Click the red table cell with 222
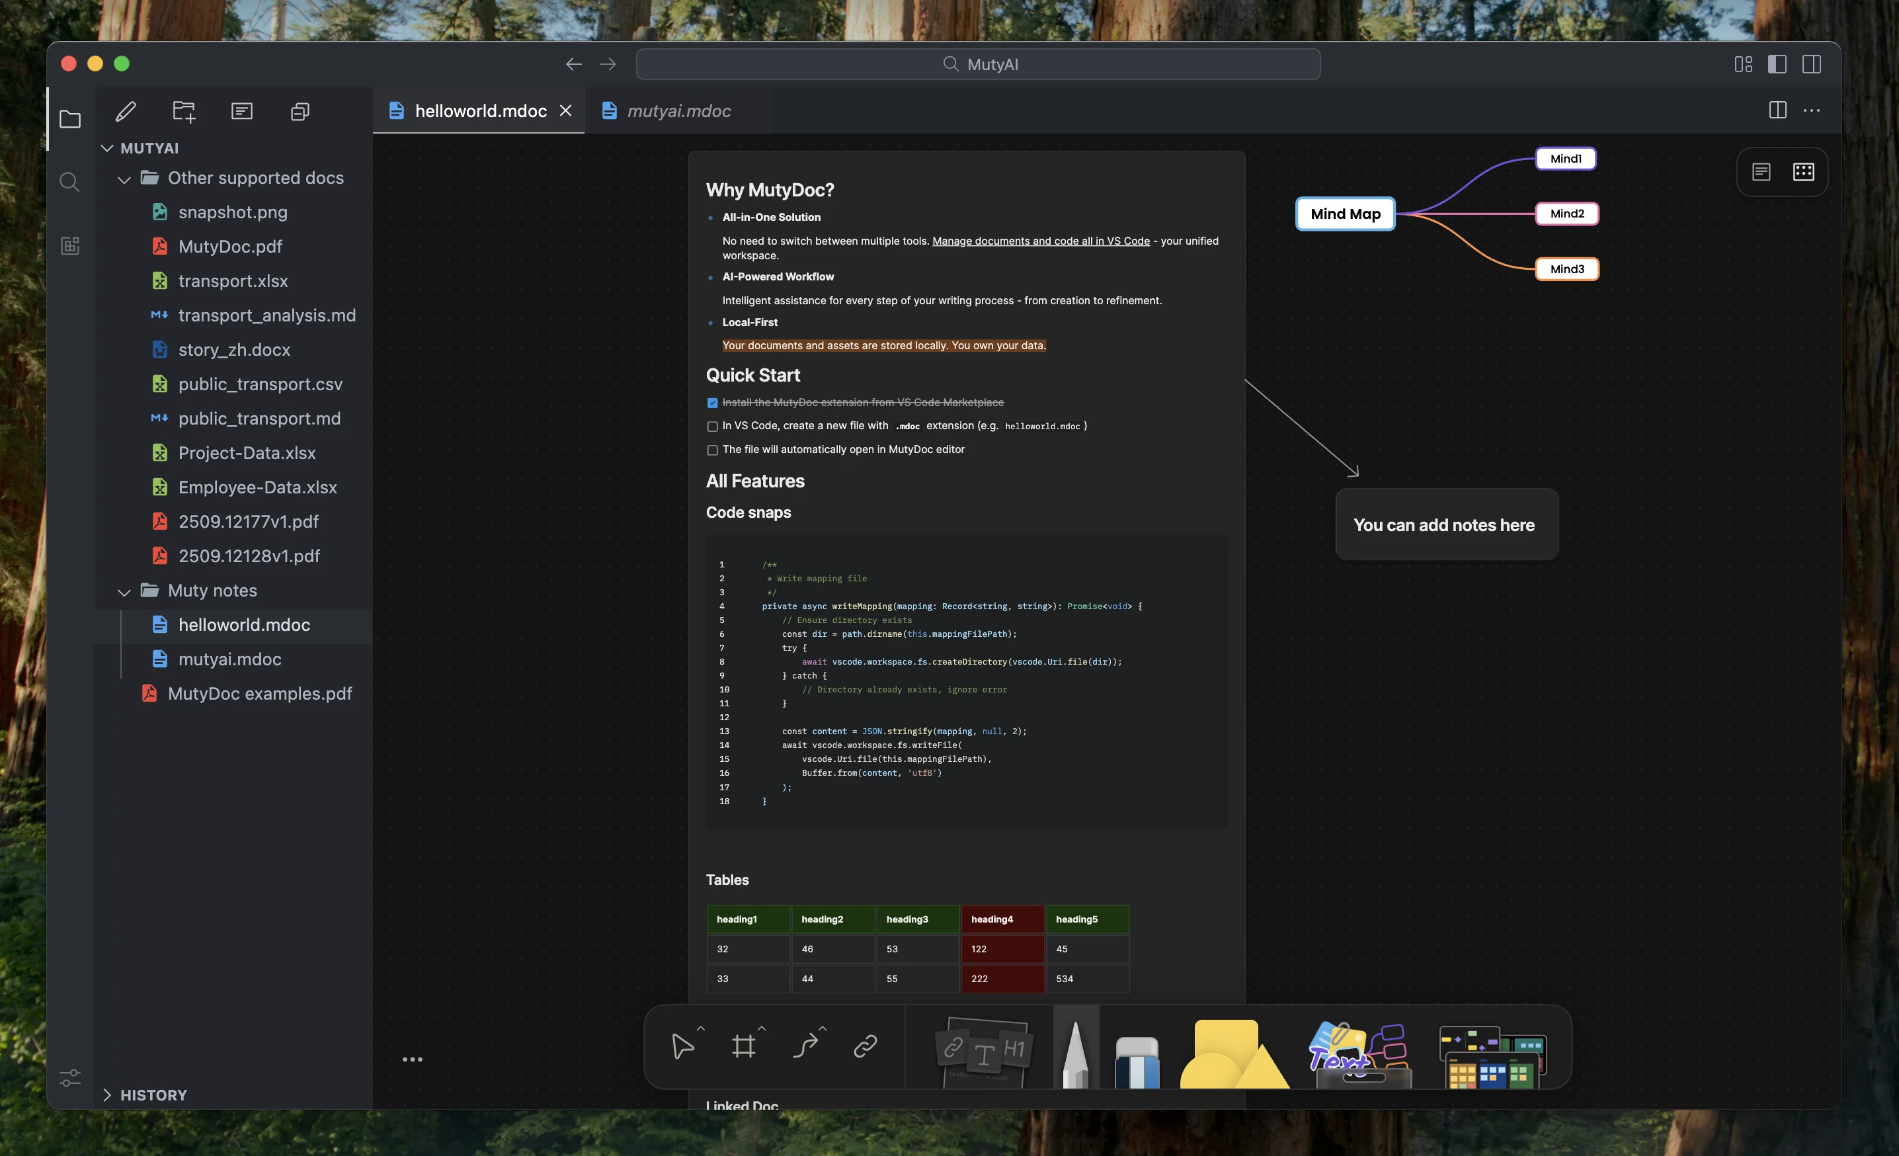1899x1156 pixels. click(x=1002, y=979)
